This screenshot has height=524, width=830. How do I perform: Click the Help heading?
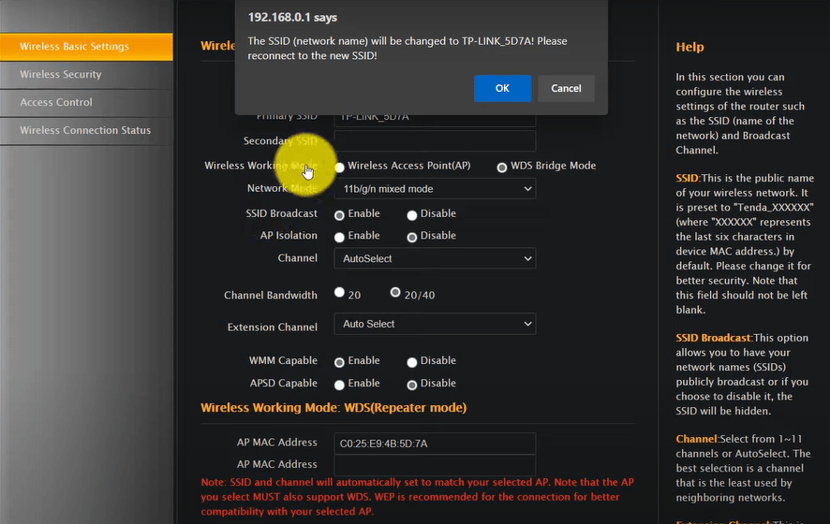pyautogui.click(x=689, y=47)
